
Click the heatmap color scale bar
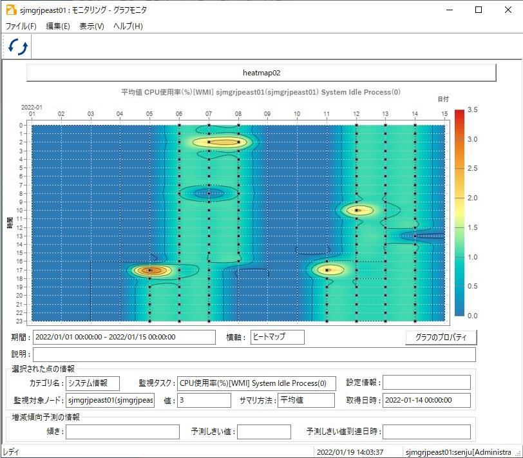[x=459, y=213]
